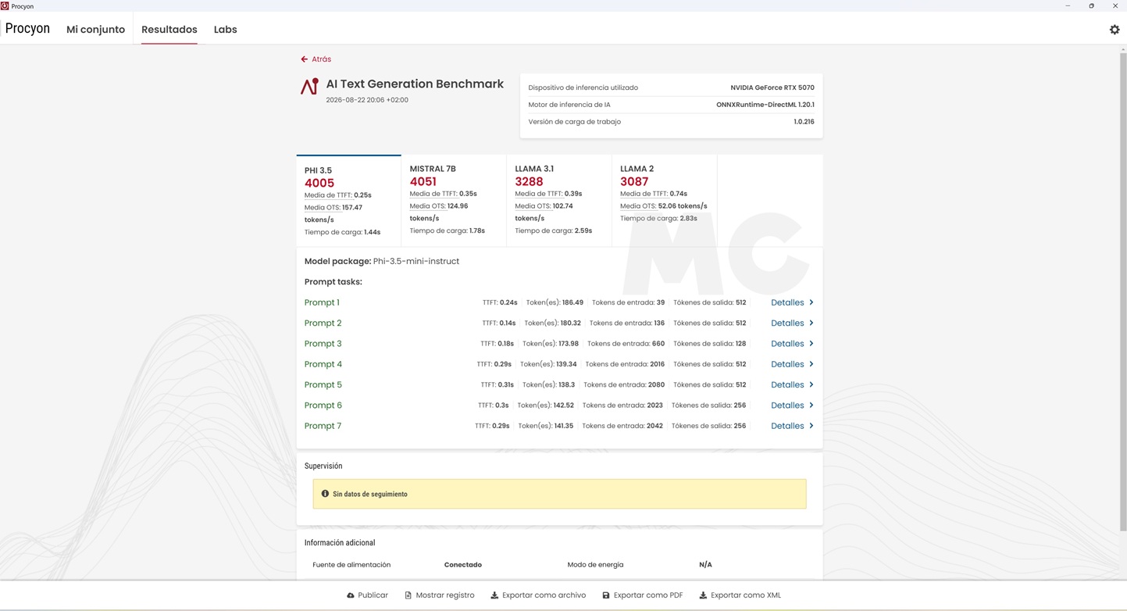Viewport: 1127px width, 611px height.
Task: Expand Prompt 3 details chevron
Action: 811,344
